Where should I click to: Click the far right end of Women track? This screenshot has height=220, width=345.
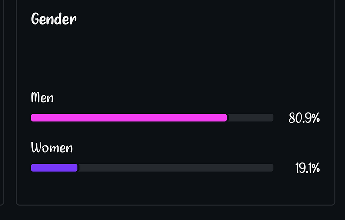click(x=271, y=168)
